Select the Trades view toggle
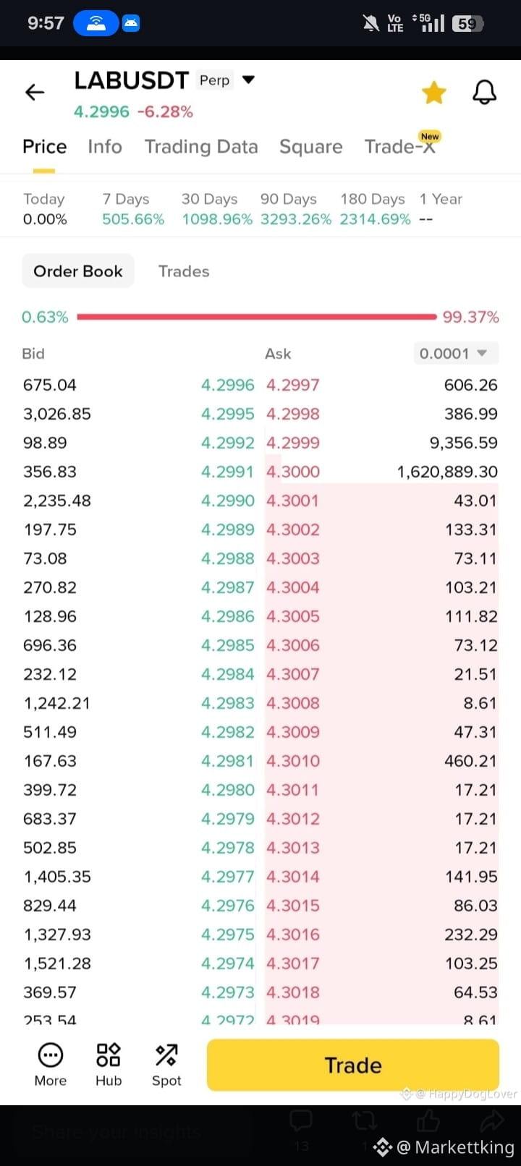Viewport: 521px width, 1166px height. pos(184,271)
